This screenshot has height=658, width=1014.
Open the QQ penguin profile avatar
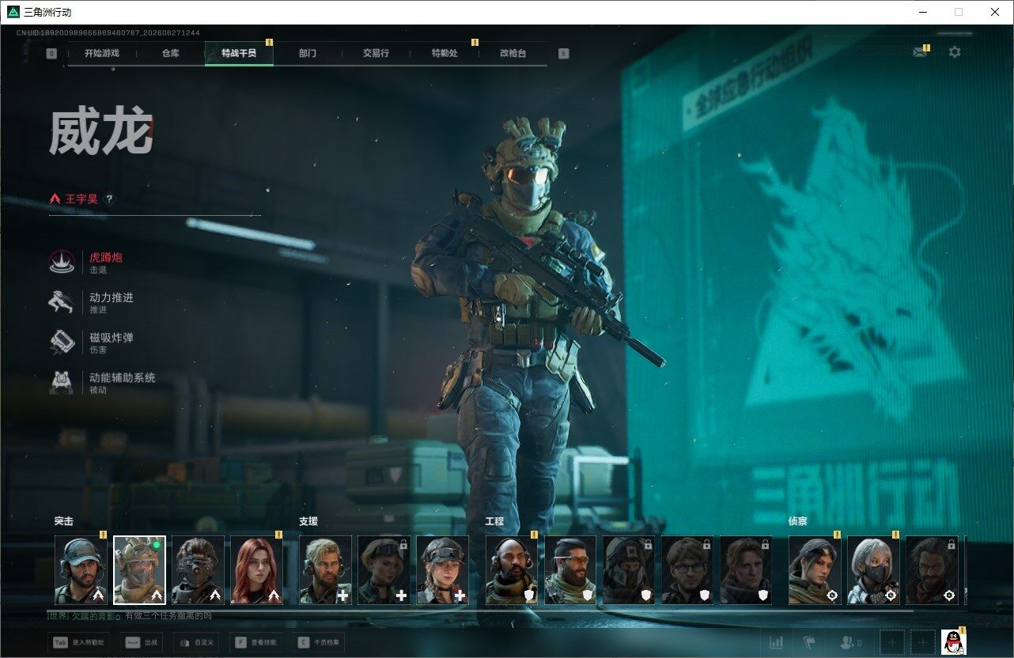[x=954, y=642]
